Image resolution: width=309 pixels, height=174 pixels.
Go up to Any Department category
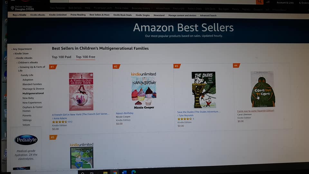tap(22, 49)
